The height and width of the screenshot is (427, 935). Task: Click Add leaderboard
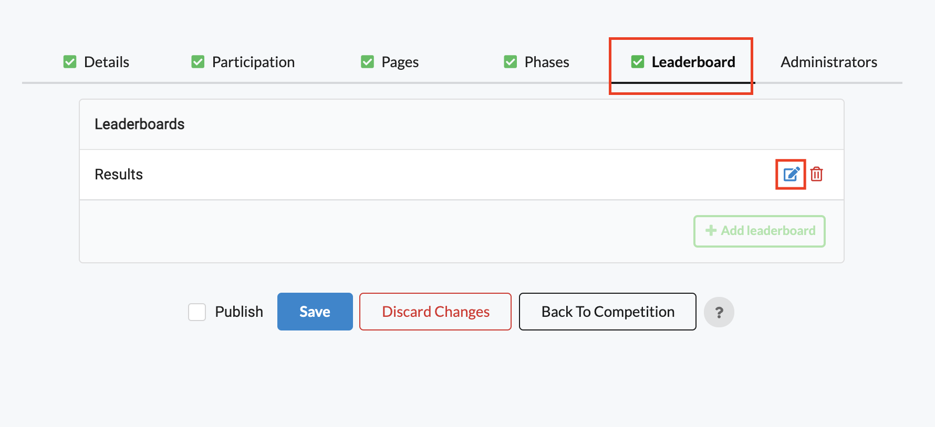(x=759, y=231)
